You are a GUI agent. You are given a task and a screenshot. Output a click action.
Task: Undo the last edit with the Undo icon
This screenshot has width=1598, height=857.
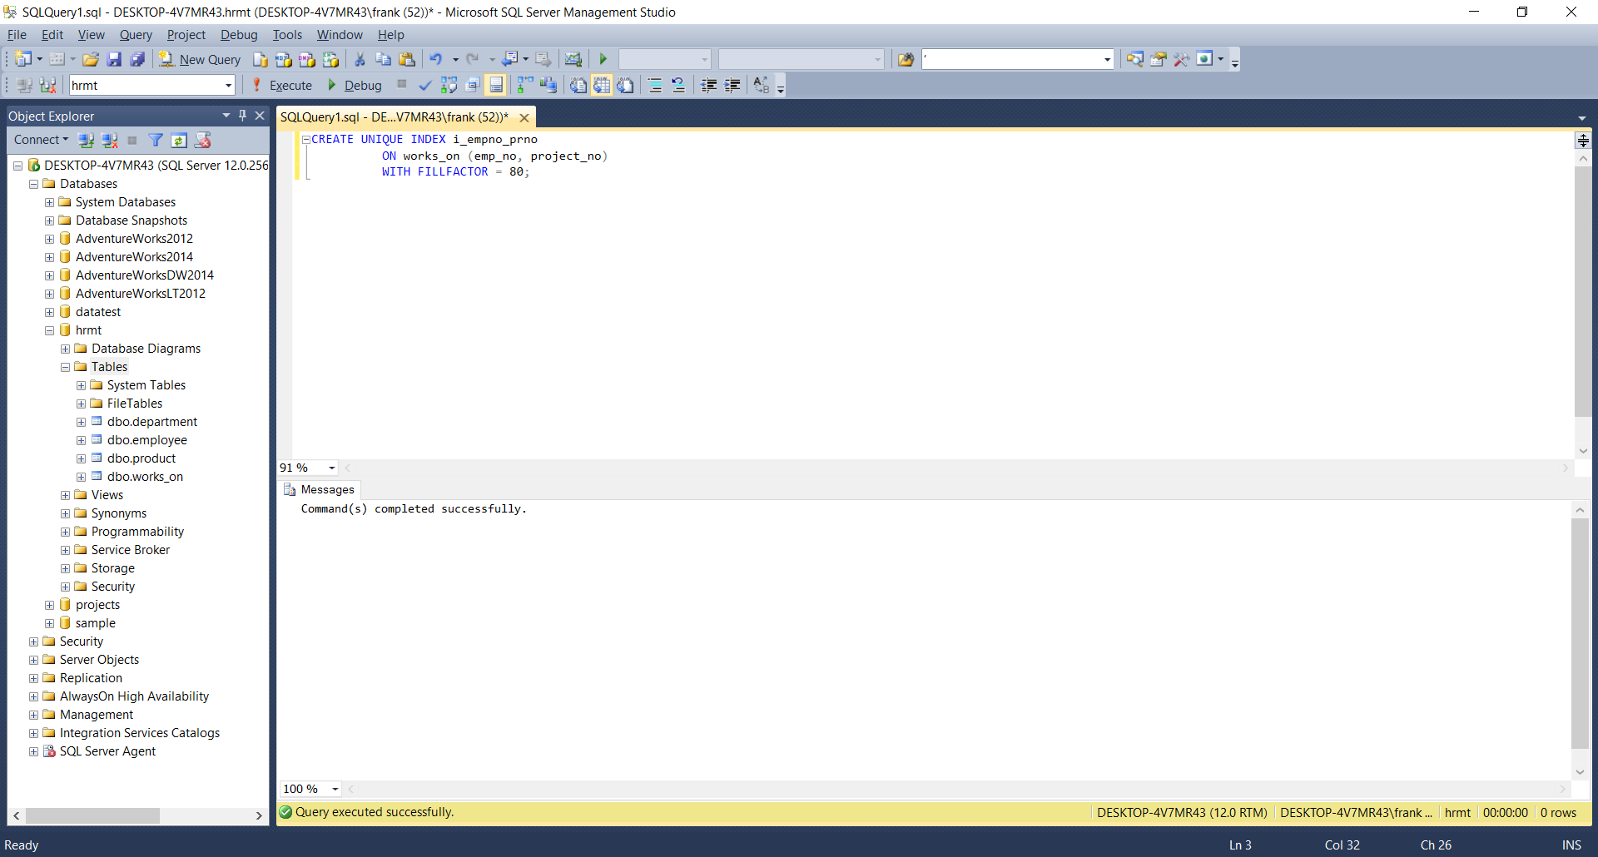pos(436,59)
